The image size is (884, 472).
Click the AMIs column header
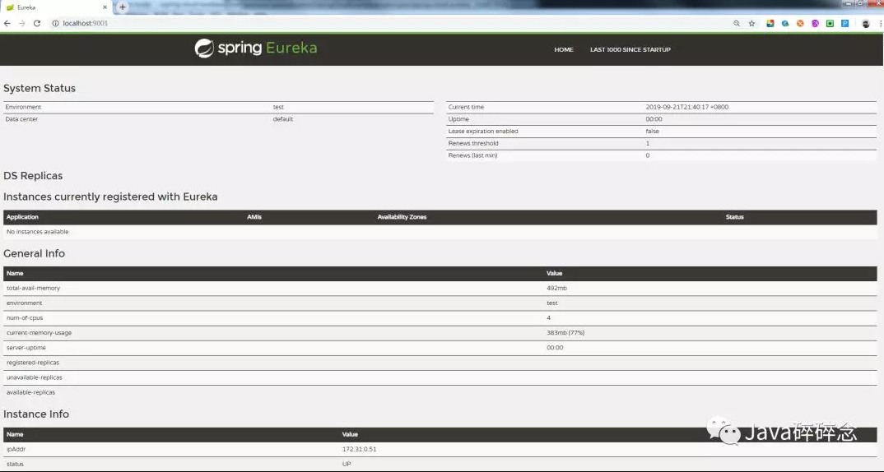[254, 217]
